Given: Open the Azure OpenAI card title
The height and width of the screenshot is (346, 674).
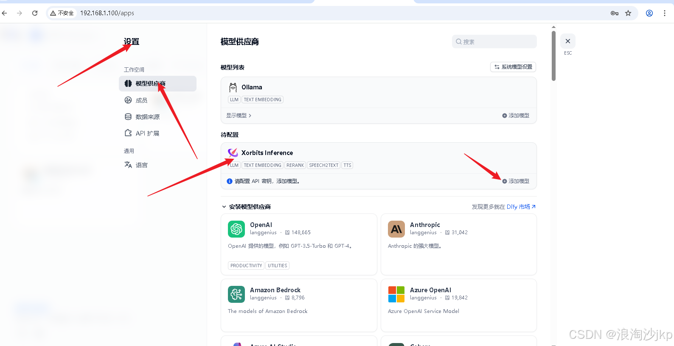Looking at the screenshot, I should point(430,290).
